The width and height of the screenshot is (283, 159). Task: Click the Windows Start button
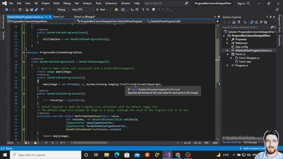pyautogui.click(x=5, y=155)
